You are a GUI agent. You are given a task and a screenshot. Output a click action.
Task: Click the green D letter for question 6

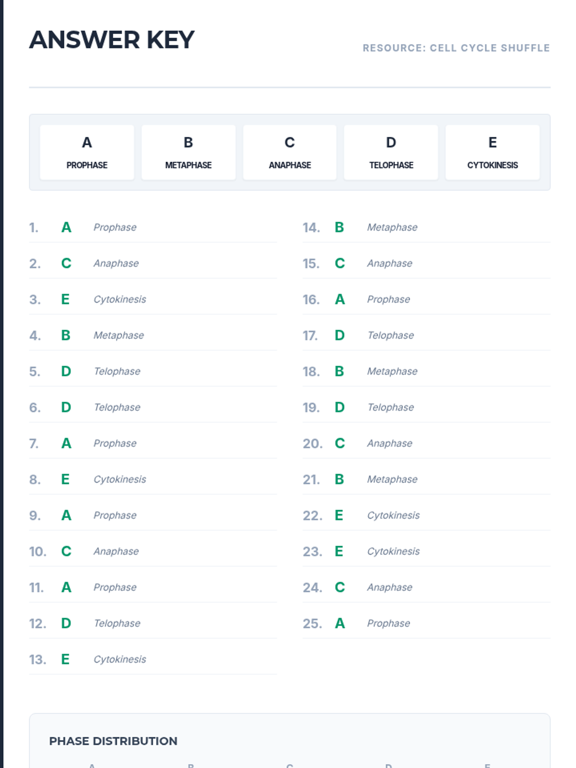tap(66, 408)
